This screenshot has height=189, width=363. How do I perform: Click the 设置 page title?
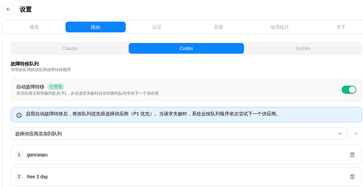pyautogui.click(x=25, y=9)
